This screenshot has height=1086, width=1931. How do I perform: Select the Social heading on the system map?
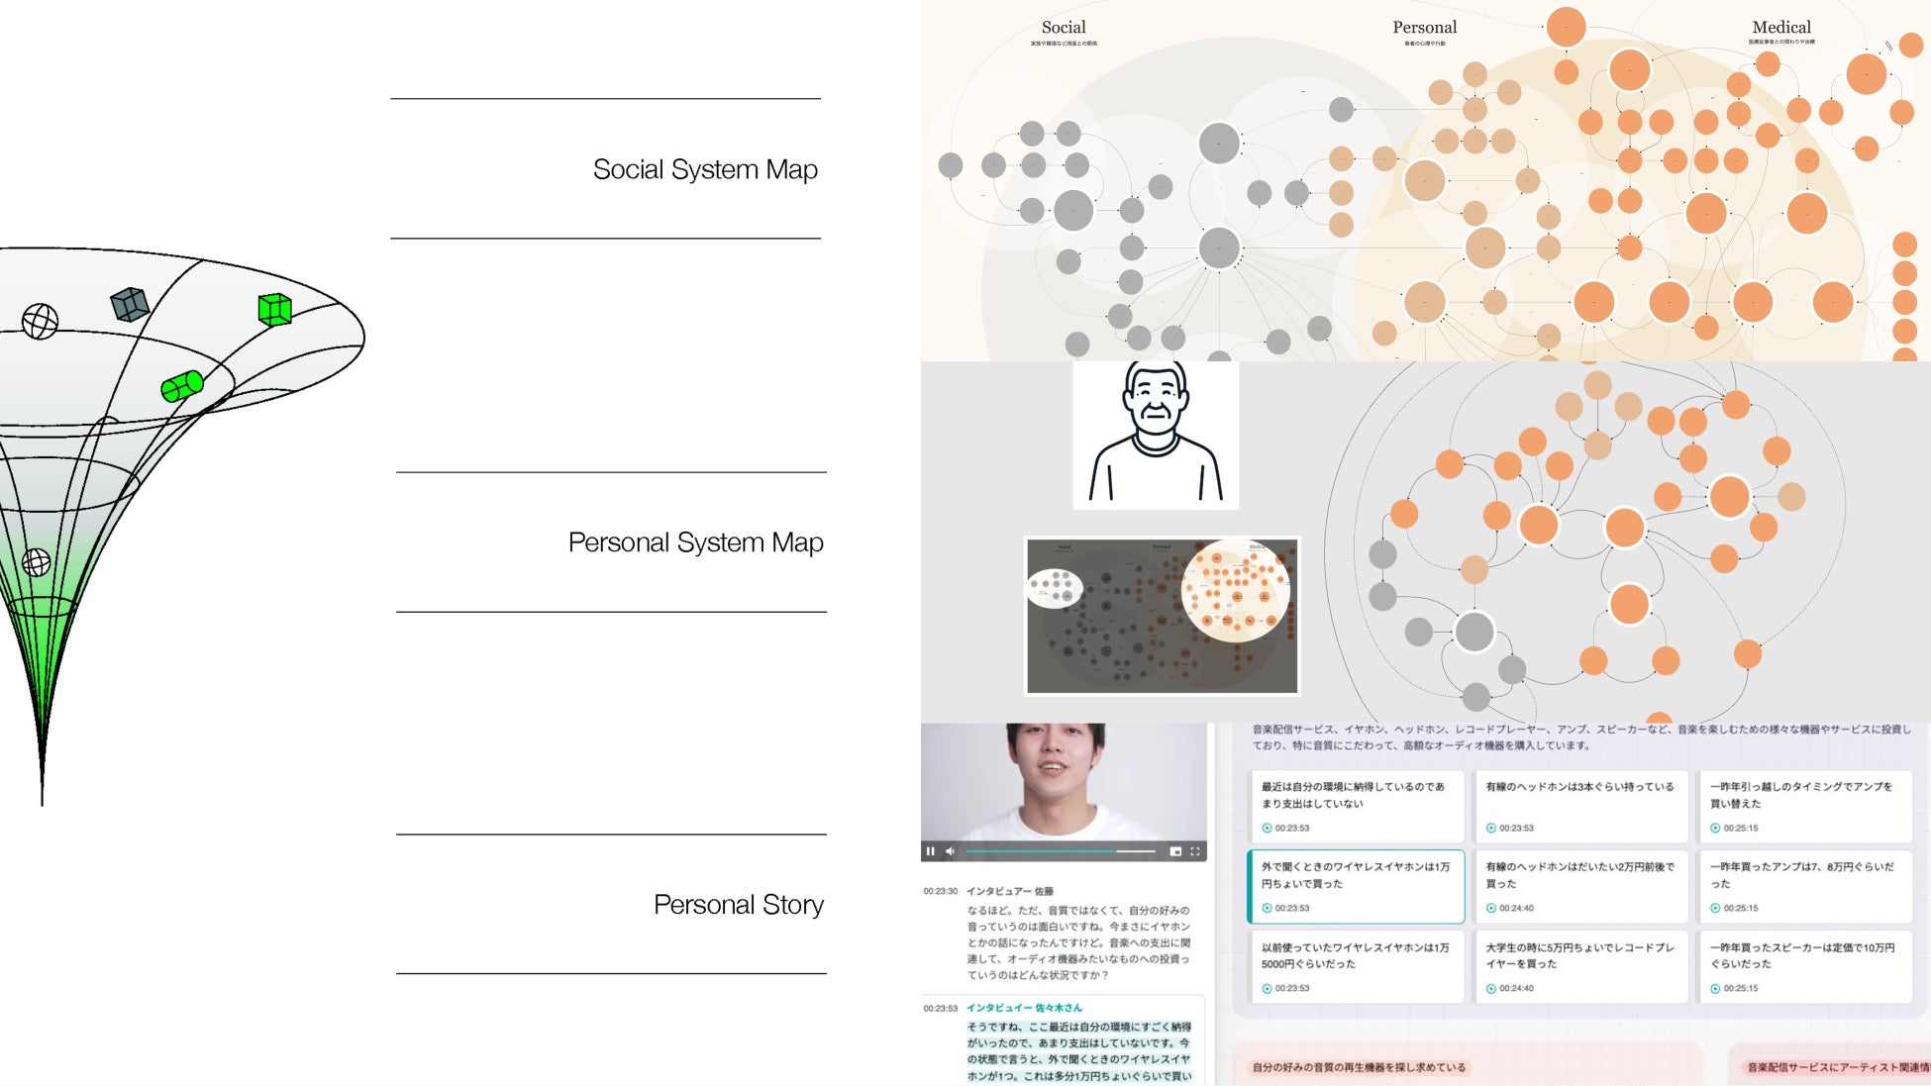1064,27
